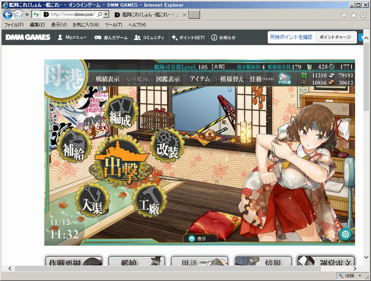
Task: Click the 情報 banner below the game
Action: [263, 261]
